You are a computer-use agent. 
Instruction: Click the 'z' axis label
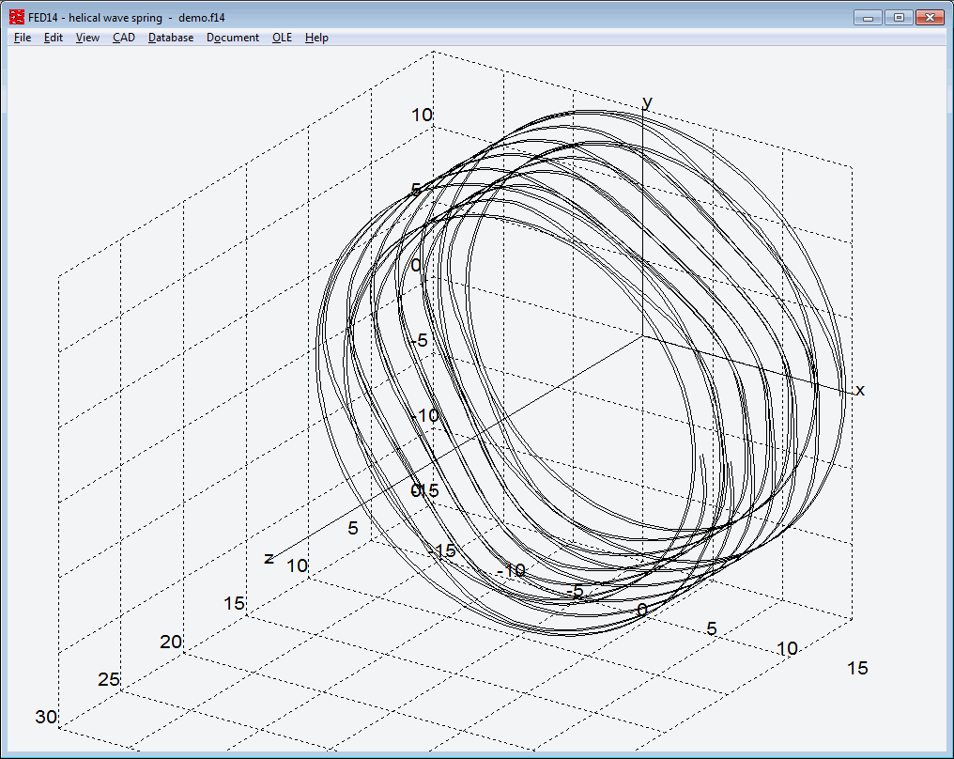[269, 558]
